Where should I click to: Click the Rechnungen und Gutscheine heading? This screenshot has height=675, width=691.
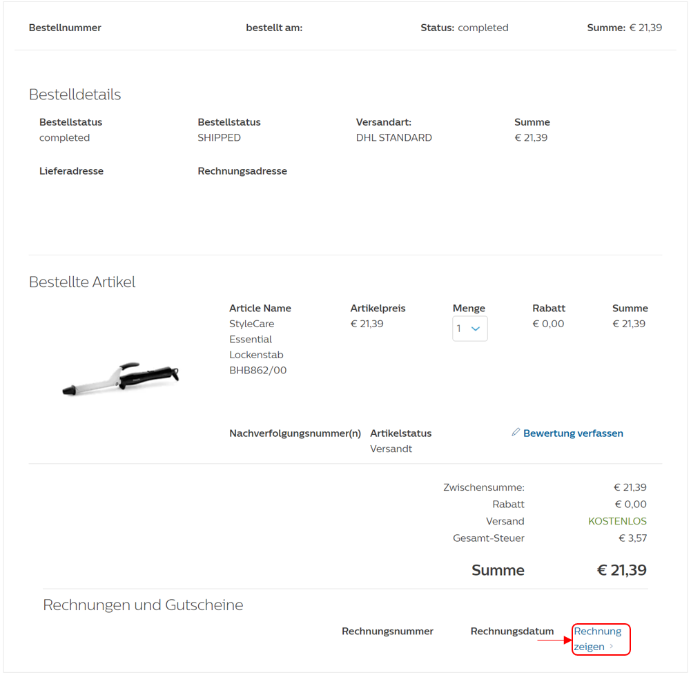143,605
